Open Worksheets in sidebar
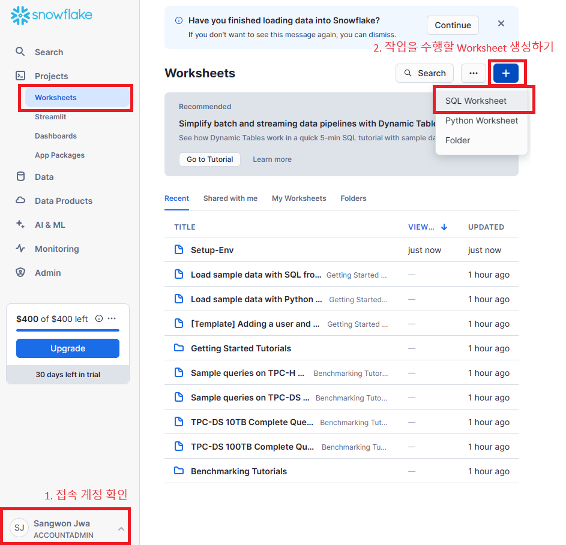 pos(77,97)
